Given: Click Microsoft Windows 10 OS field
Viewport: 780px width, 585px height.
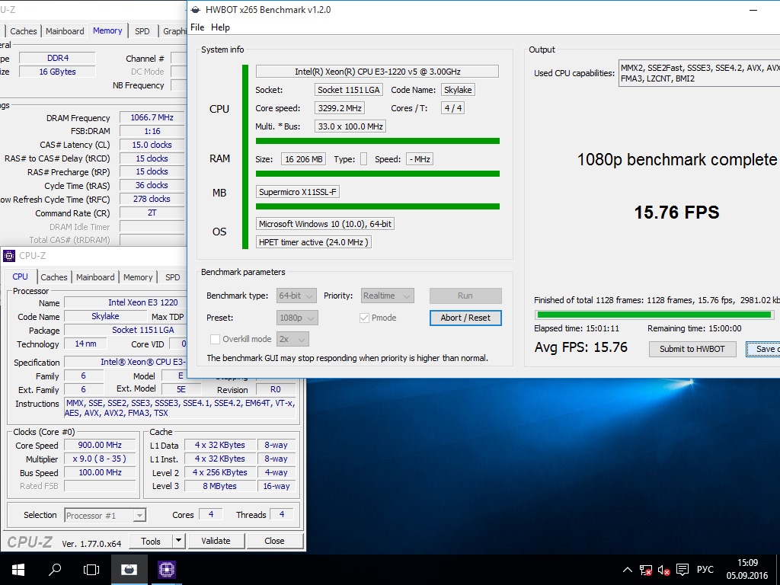Looking at the screenshot, I should tap(324, 224).
